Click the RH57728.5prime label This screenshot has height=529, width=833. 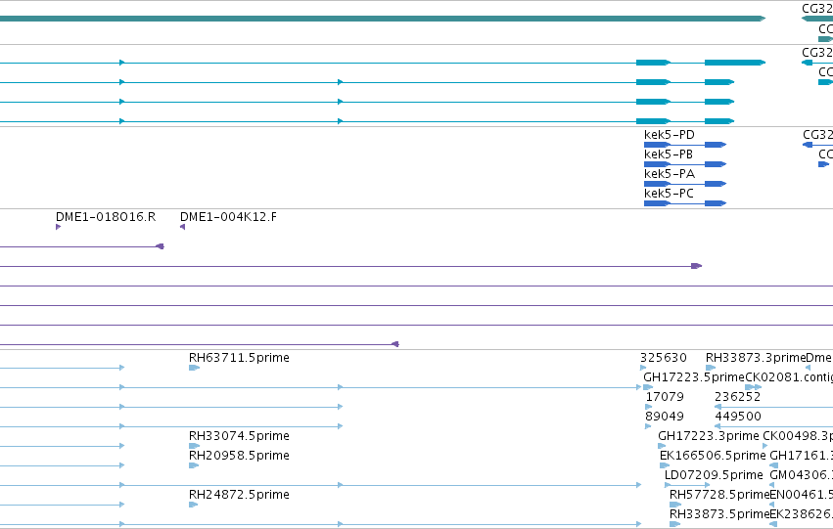[719, 495]
